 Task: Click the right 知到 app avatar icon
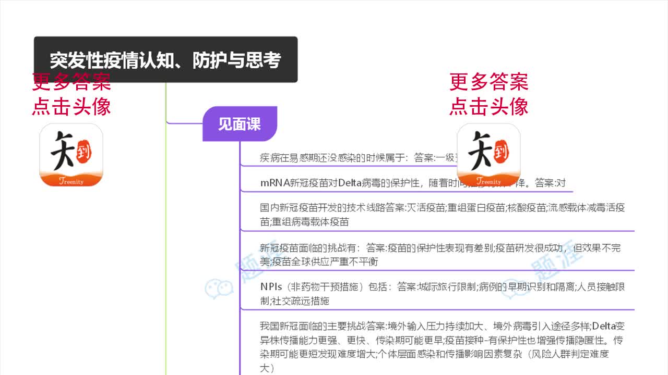[488, 155]
